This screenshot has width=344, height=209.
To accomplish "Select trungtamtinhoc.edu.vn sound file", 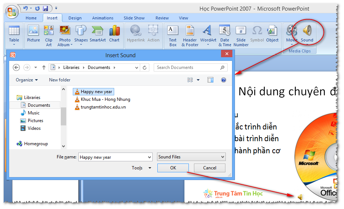I will [100, 107].
